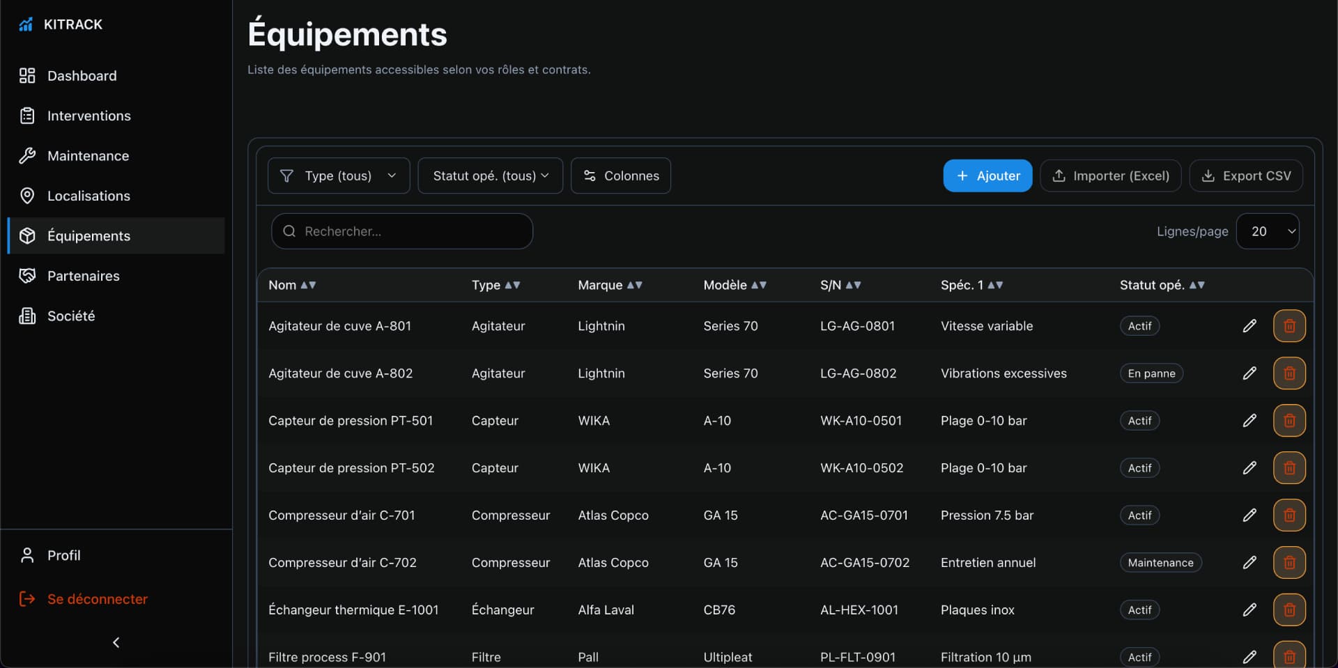Open the Colonnes column settings
The image size is (1338, 668).
click(x=621, y=176)
